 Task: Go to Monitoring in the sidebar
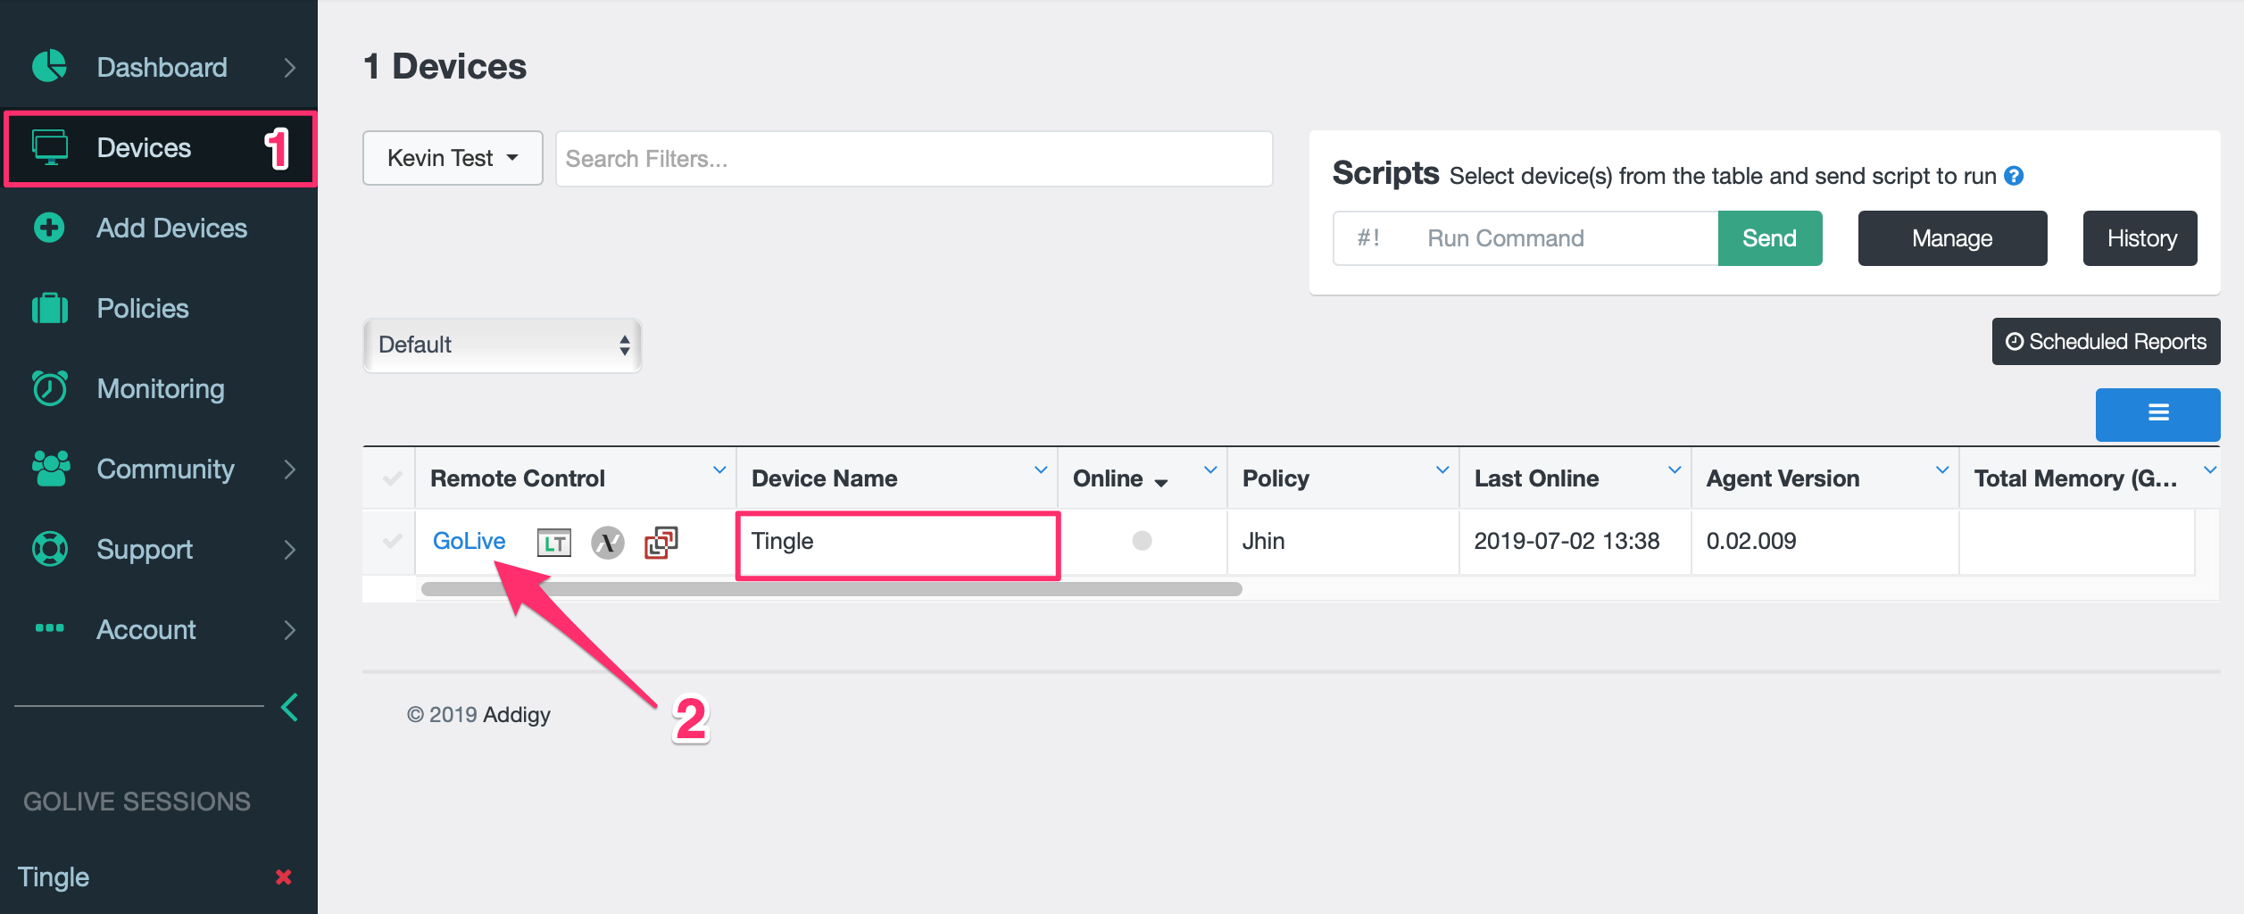160,388
